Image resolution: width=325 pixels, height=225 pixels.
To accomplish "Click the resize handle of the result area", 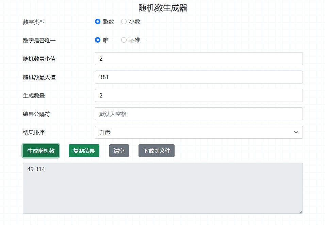I will [x=301, y=212].
